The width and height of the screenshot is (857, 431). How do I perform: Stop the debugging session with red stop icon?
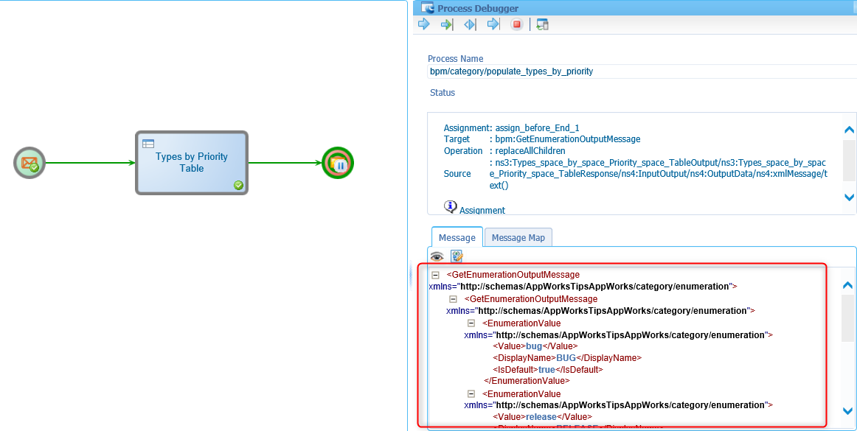(517, 24)
